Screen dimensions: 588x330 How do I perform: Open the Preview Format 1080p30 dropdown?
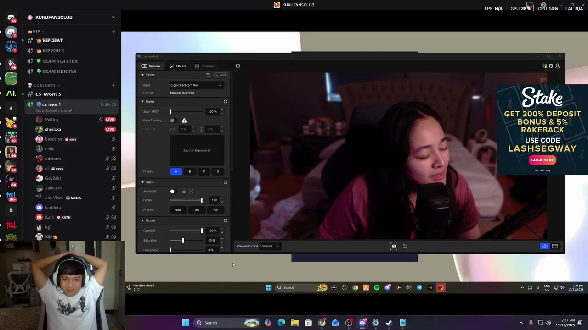click(x=270, y=246)
